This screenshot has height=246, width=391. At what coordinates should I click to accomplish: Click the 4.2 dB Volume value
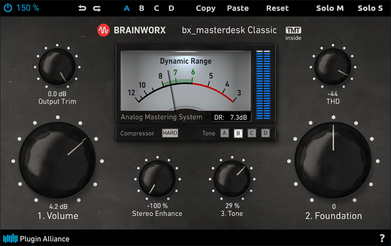point(58,207)
